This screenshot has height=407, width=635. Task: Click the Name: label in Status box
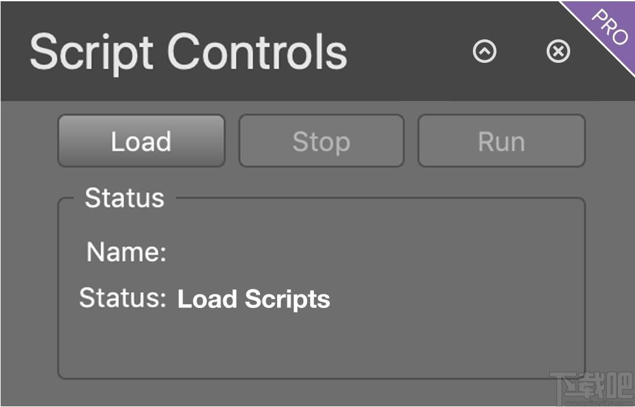pyautogui.click(x=126, y=251)
